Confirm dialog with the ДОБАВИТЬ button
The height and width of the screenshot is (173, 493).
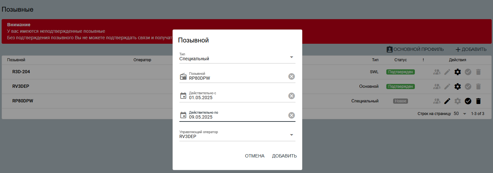pos(284,156)
